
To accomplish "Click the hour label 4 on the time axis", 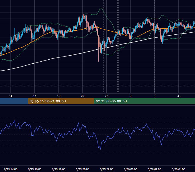I will 178,96.
